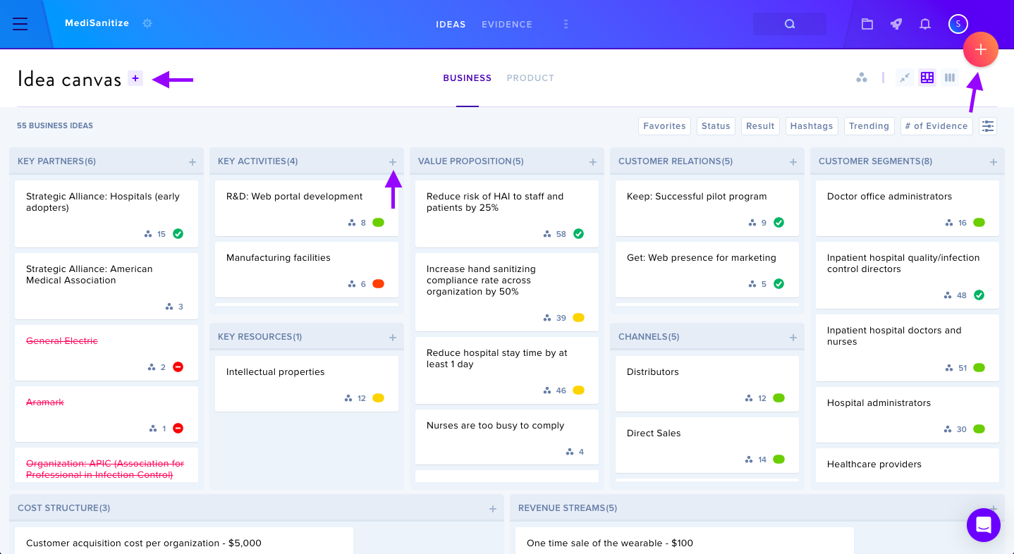Open Inpatient hospital quality/infection control directors card
The width and height of the screenshot is (1014, 554).
[908, 275]
